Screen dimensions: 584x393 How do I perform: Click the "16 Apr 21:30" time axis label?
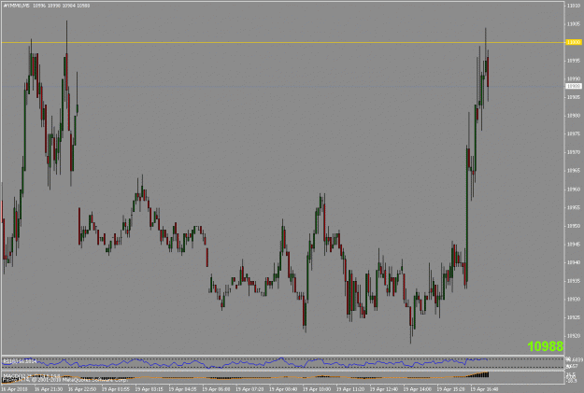(x=49, y=389)
